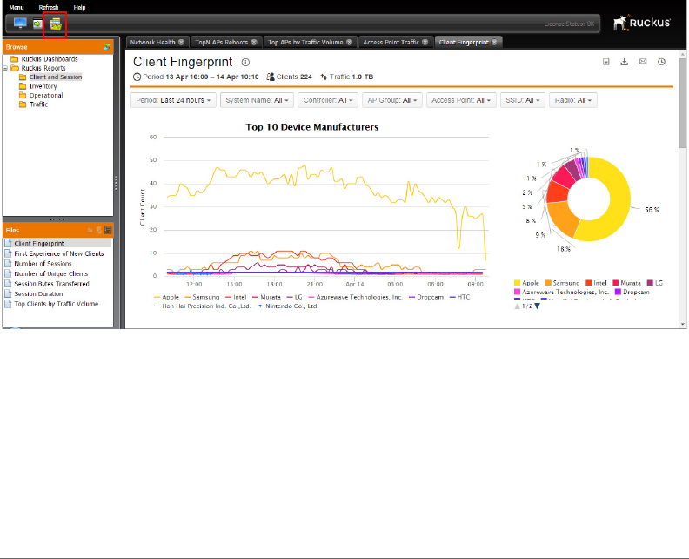Email the report using envelope icon
Screen dimensions: 689x559
pos(643,62)
